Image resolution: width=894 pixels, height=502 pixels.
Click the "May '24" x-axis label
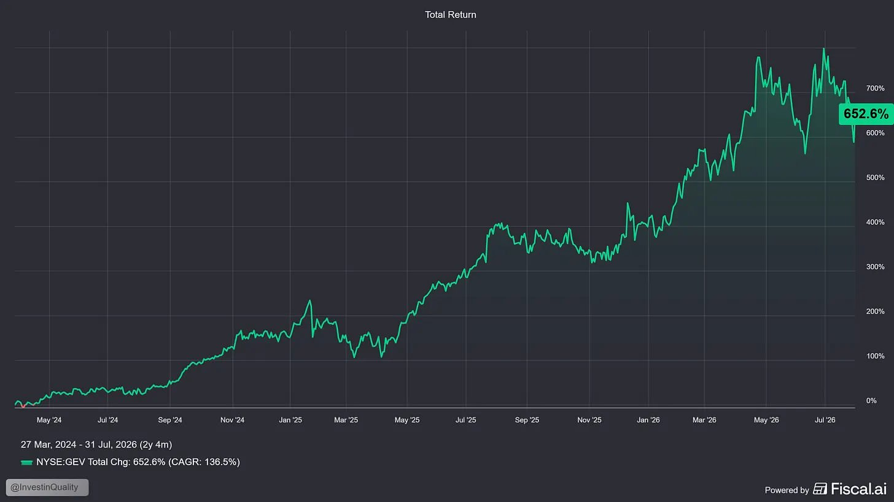pos(49,420)
